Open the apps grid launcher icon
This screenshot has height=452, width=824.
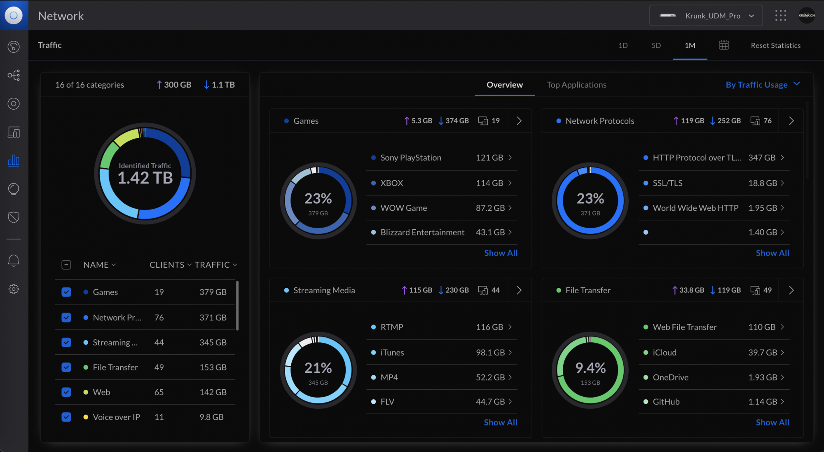point(780,16)
